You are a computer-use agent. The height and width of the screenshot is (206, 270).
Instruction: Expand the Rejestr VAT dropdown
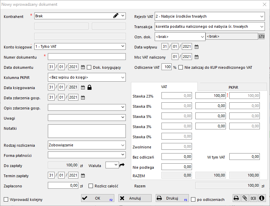click(209, 16)
